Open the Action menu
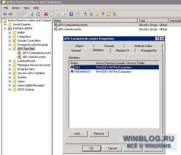Viewport: 181px width, 155px height. 16,8
